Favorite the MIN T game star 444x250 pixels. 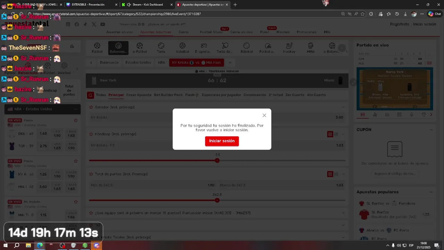point(76,202)
